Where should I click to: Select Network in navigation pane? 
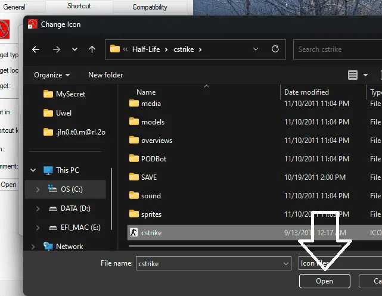click(63, 247)
